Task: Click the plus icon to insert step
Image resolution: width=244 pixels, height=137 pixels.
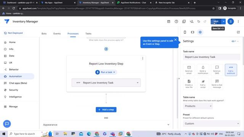Action: pos(106,49)
